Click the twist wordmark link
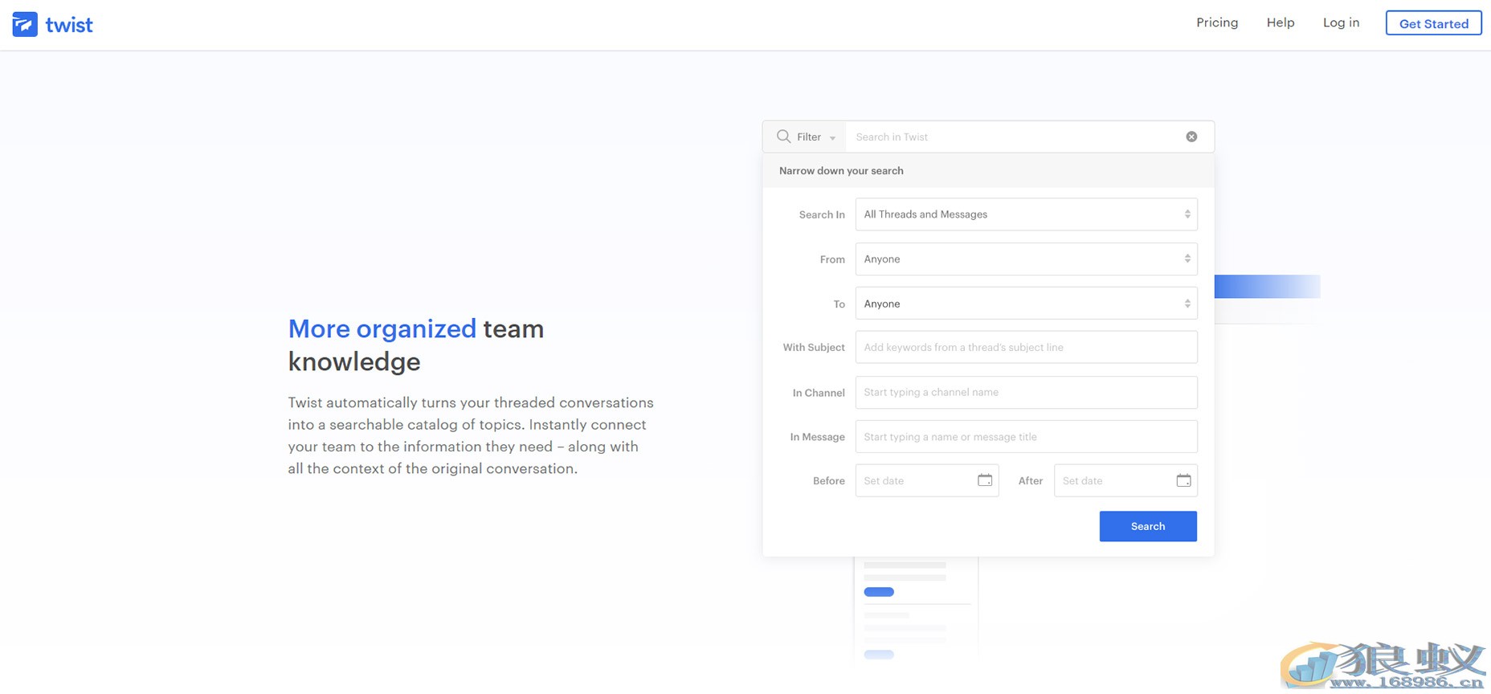The width and height of the screenshot is (1491, 694). (x=69, y=25)
